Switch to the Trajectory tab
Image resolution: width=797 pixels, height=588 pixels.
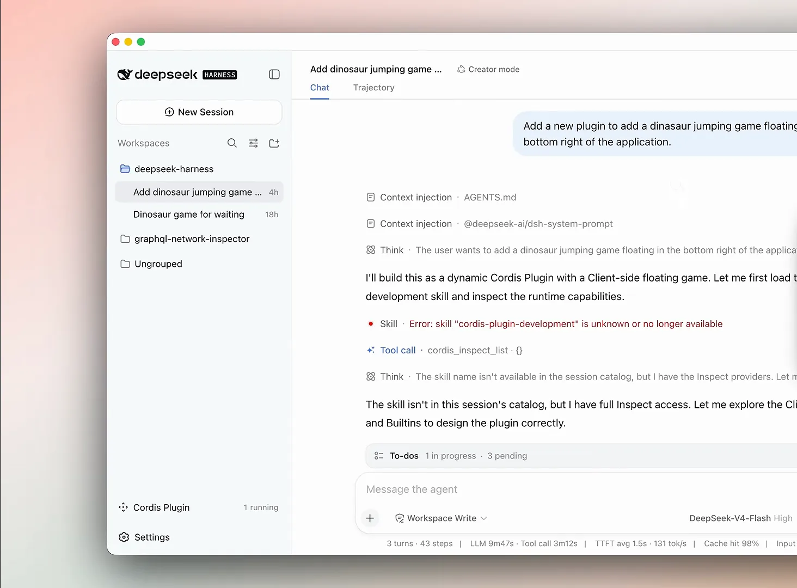click(x=373, y=88)
